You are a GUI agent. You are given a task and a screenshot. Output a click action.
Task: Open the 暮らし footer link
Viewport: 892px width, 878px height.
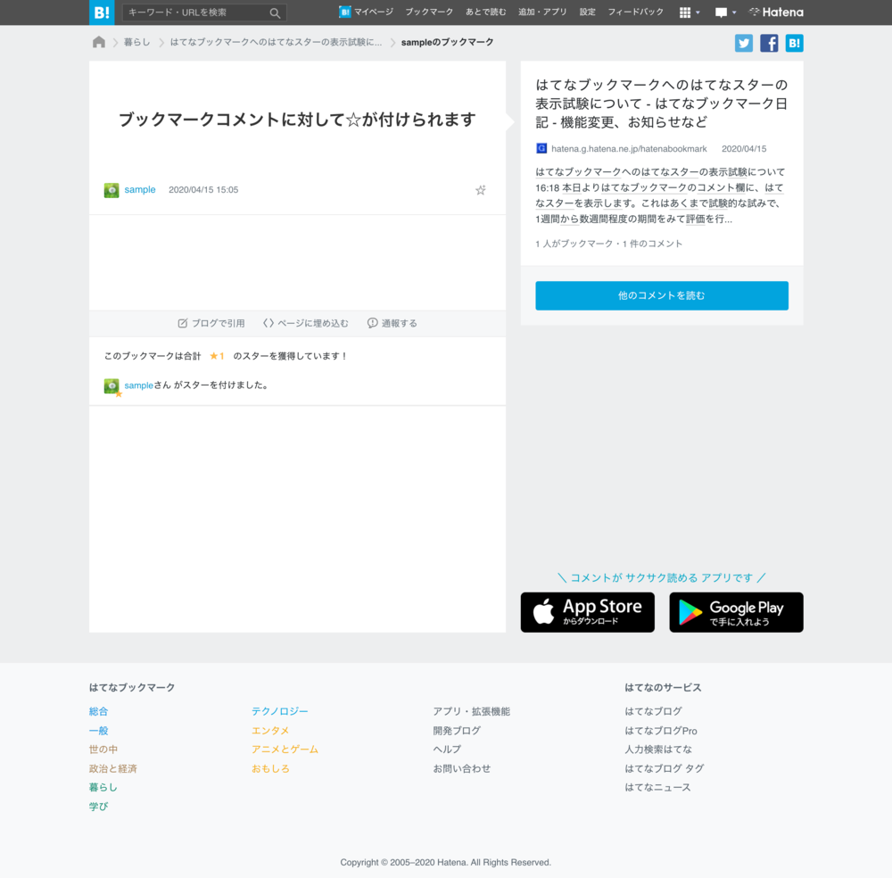[x=103, y=788]
